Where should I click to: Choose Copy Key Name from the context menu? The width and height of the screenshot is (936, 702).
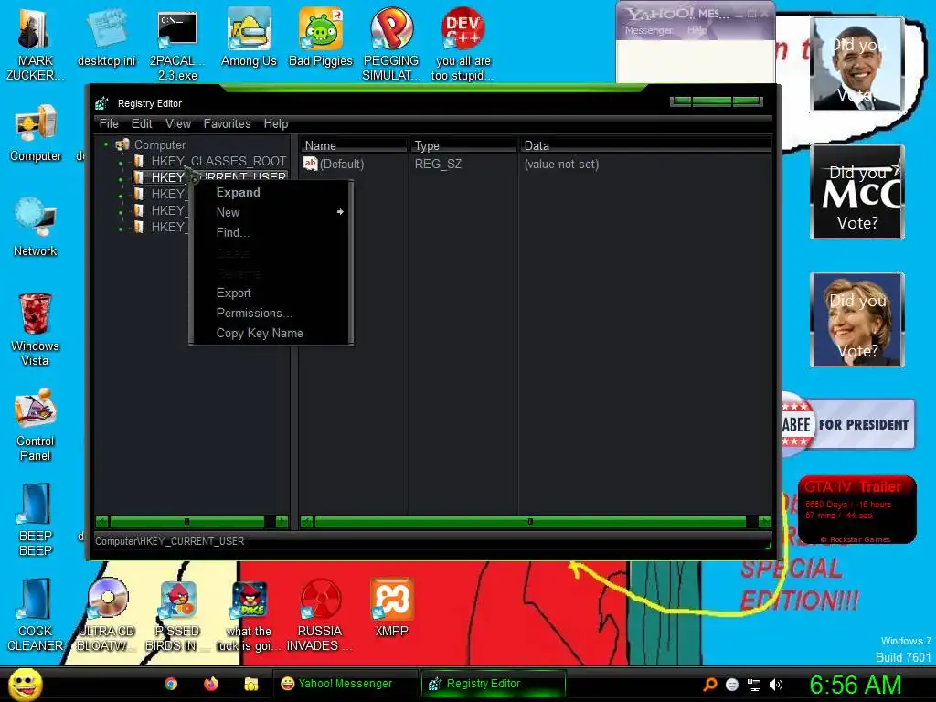pyautogui.click(x=260, y=333)
